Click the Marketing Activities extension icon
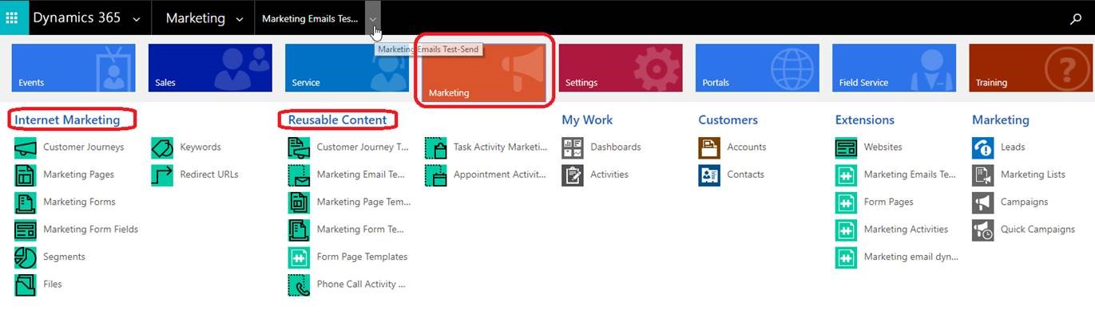Viewport: 1095px width, 314px height. [x=846, y=230]
